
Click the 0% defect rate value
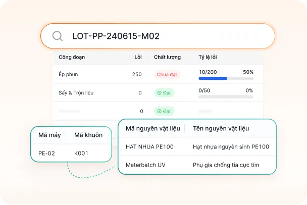[249, 90]
